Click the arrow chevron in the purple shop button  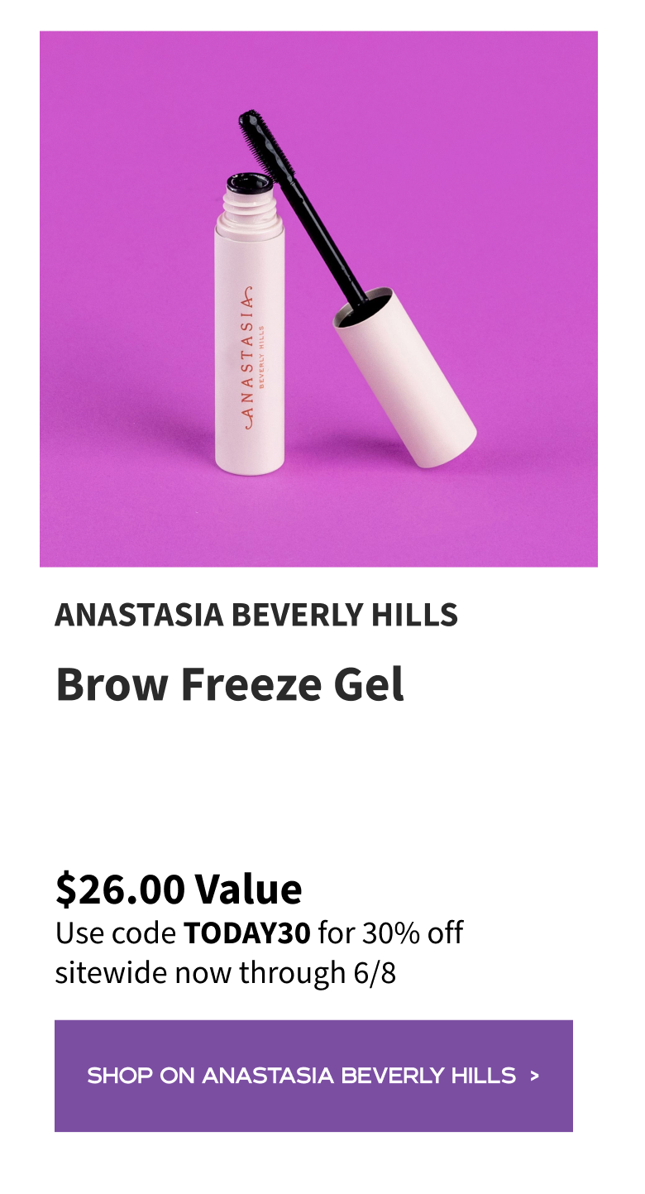[x=534, y=1076]
